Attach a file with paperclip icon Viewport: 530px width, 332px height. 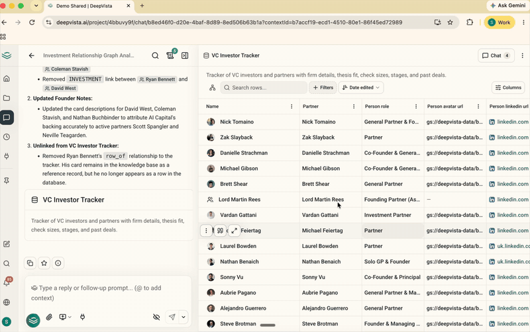[49, 317]
